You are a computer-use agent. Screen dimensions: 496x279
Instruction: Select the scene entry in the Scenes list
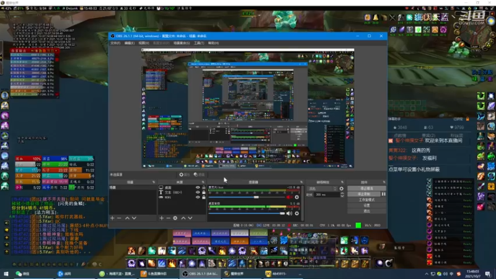click(132, 188)
